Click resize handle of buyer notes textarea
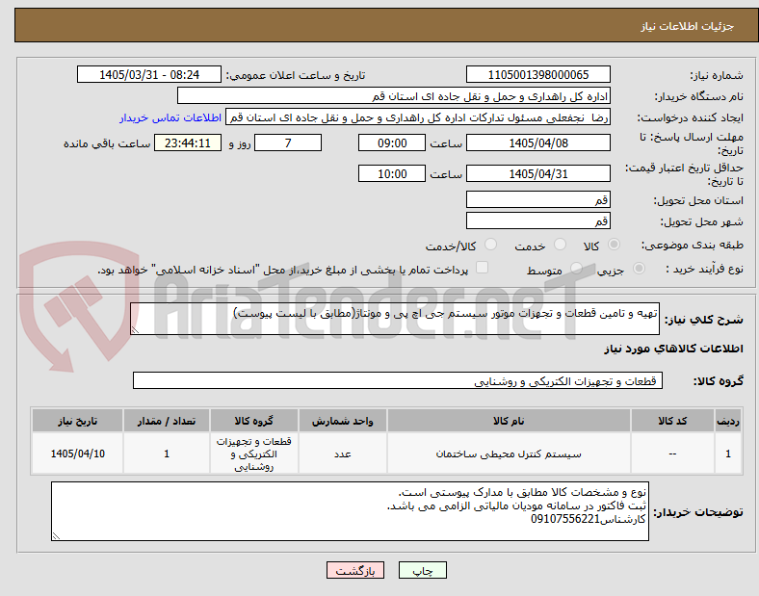759x596 pixels. point(56,535)
